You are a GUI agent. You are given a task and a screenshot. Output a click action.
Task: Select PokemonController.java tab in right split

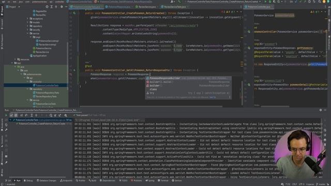click(259, 7)
